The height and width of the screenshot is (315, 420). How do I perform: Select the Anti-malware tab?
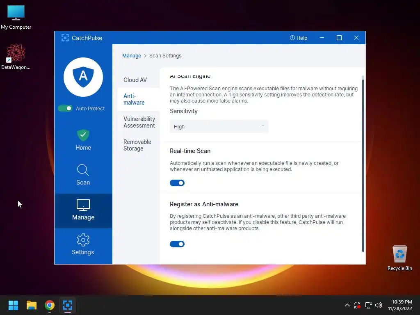(139, 99)
